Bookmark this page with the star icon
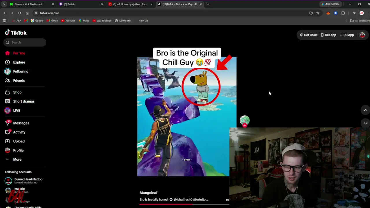Image resolution: width=370 pixels, height=208 pixels. point(318,13)
